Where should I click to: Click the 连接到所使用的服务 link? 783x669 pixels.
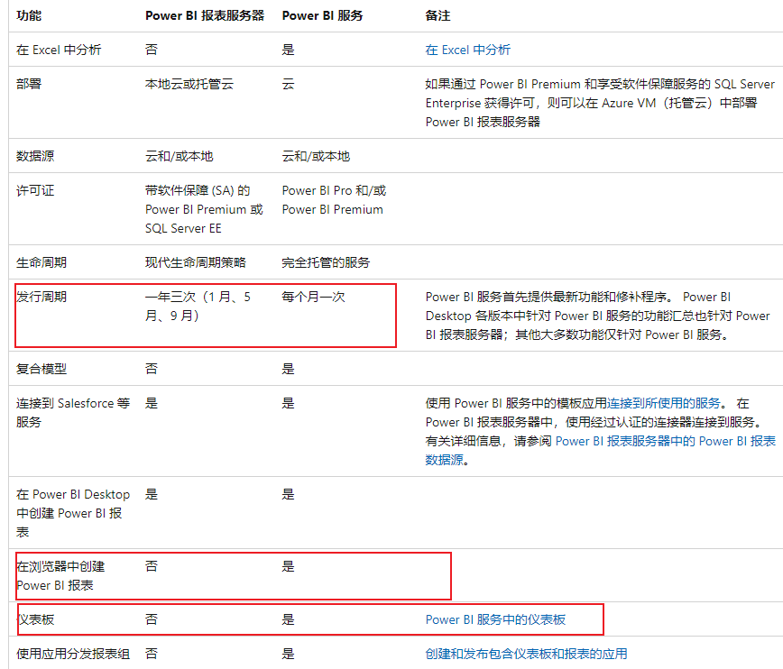664,403
